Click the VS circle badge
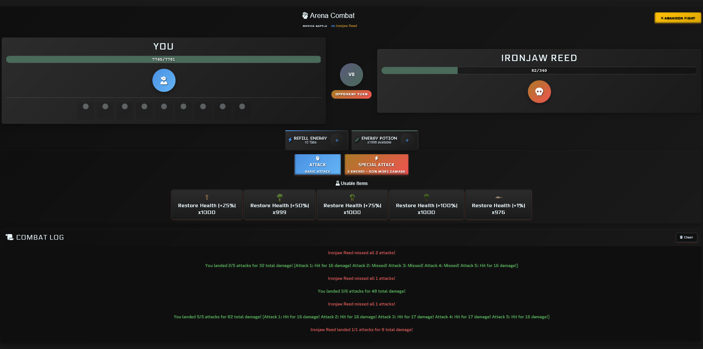The image size is (703, 349). point(351,75)
